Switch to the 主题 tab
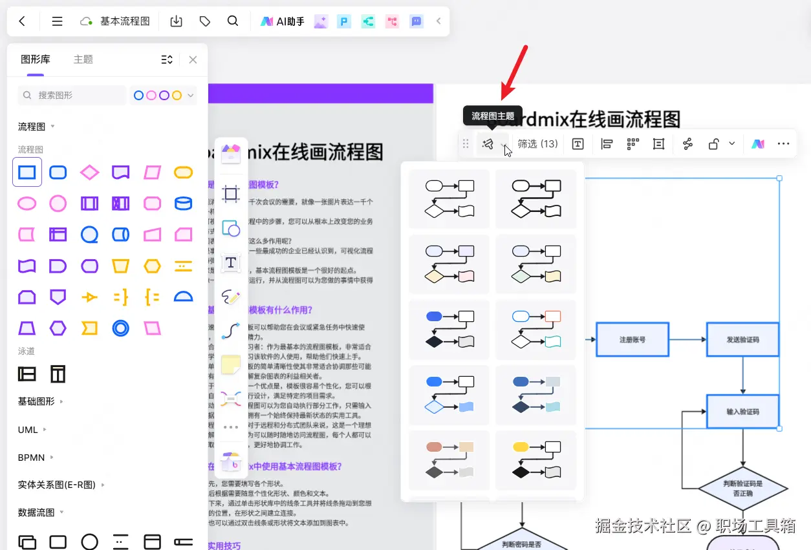 pos(83,59)
